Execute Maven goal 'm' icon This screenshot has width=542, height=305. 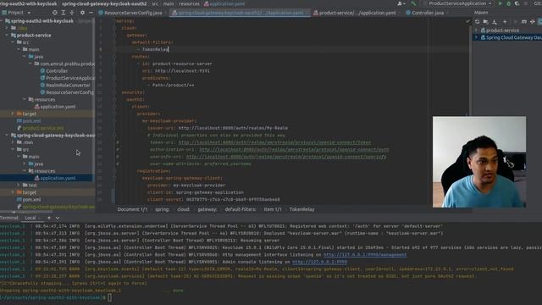(524, 21)
